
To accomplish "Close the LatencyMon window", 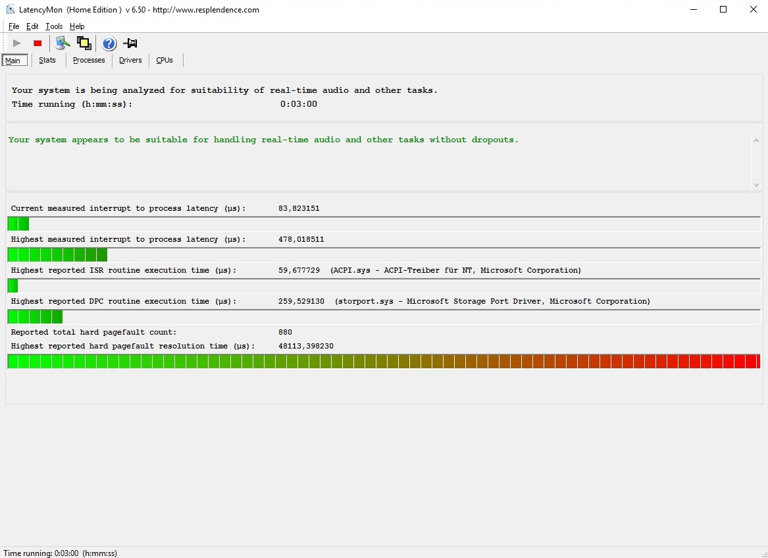I will point(754,9).
